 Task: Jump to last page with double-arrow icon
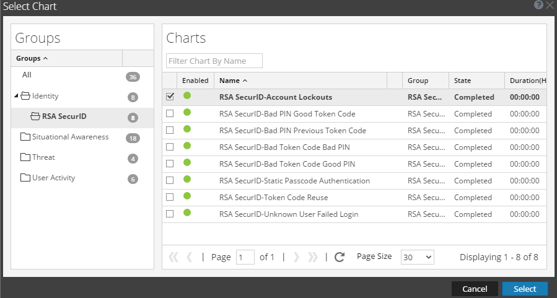coord(313,257)
